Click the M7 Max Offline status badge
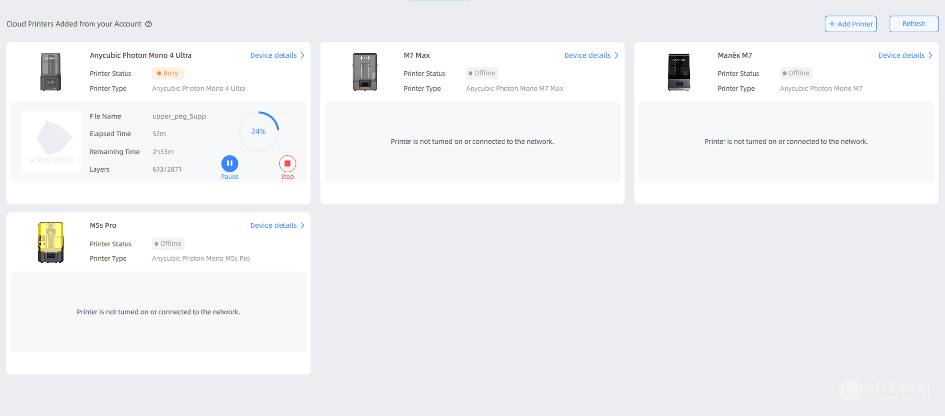The image size is (945, 416). [x=482, y=73]
